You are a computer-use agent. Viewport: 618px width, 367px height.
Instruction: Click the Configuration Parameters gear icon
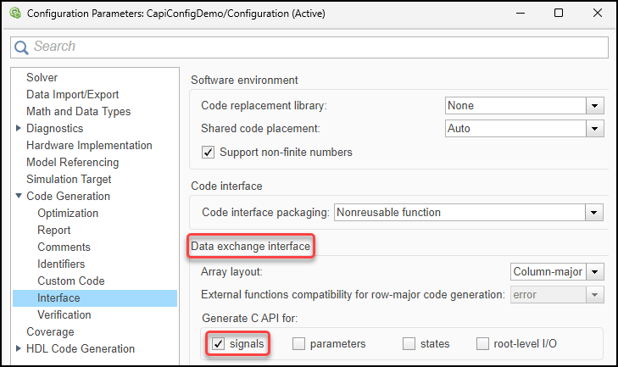pos(14,14)
